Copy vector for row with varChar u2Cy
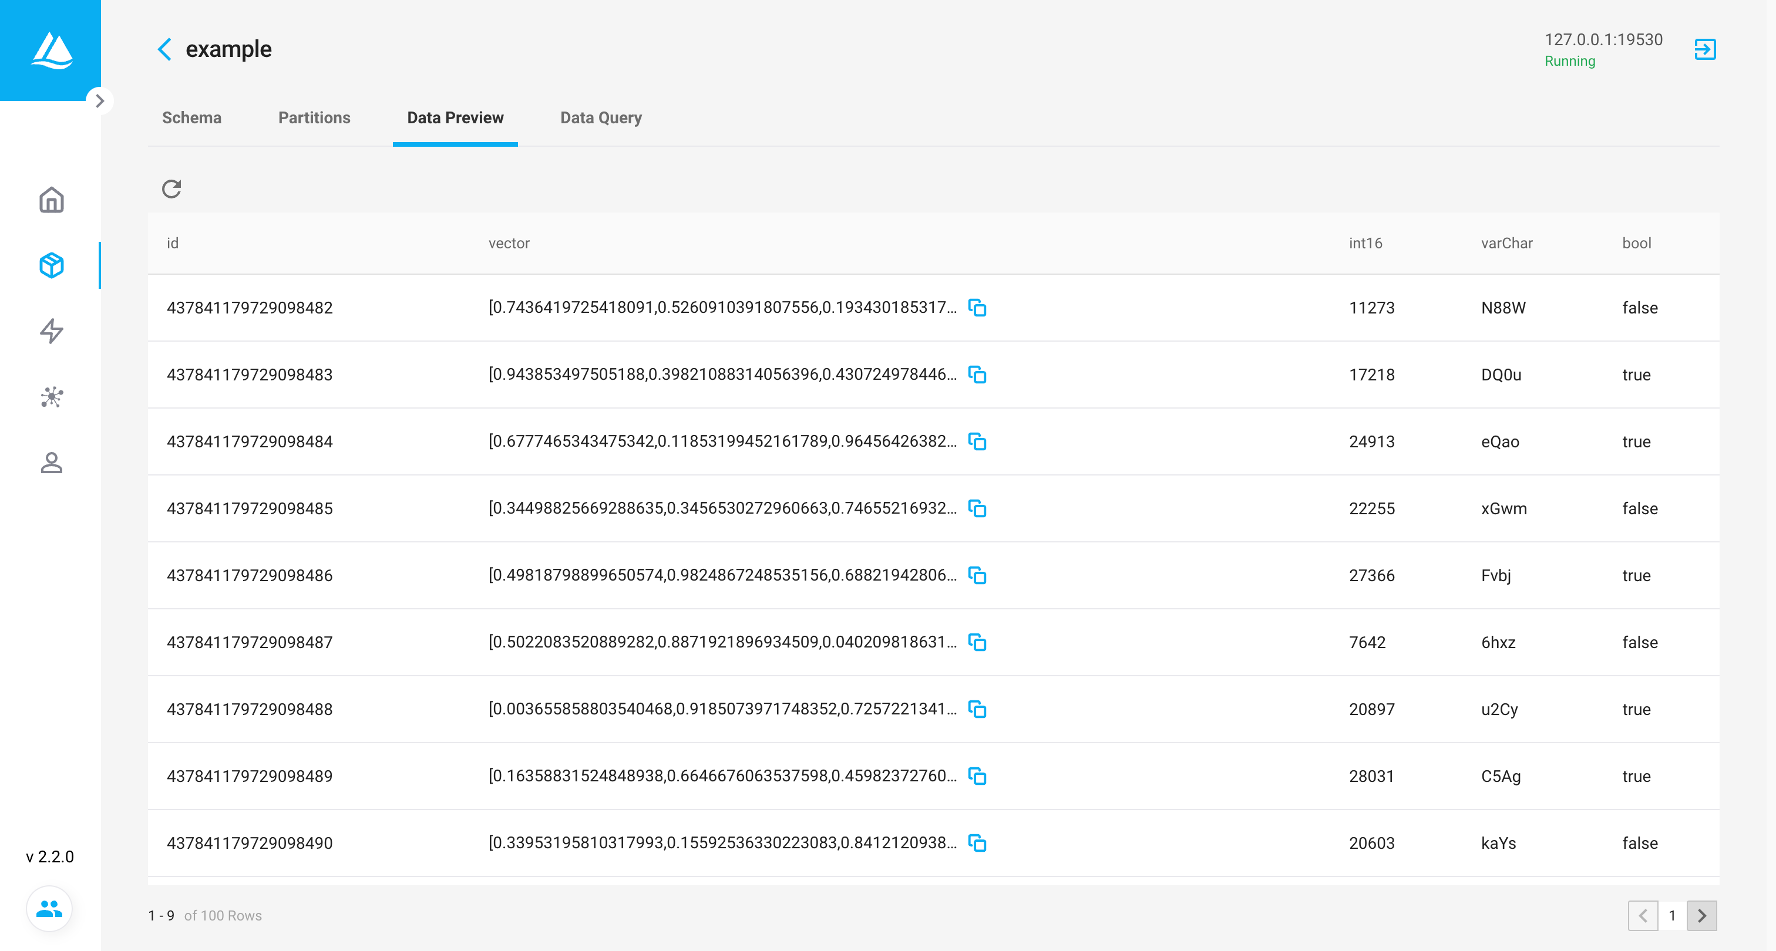Screen dimensions: 1776x951 pyautogui.click(x=977, y=709)
